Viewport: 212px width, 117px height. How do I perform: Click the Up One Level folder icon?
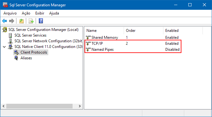tap(21, 21)
